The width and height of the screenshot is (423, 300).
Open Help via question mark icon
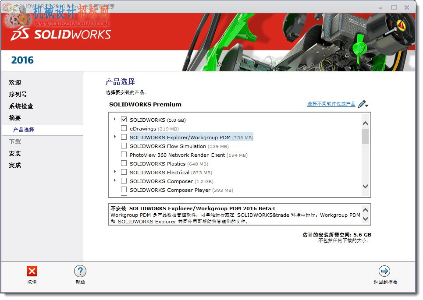click(x=80, y=271)
